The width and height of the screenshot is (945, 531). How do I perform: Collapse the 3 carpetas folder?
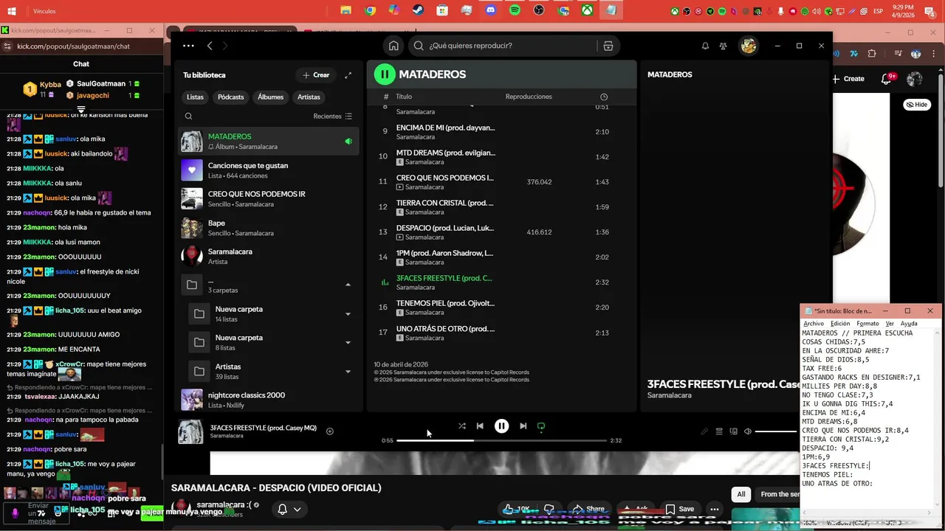348,285
